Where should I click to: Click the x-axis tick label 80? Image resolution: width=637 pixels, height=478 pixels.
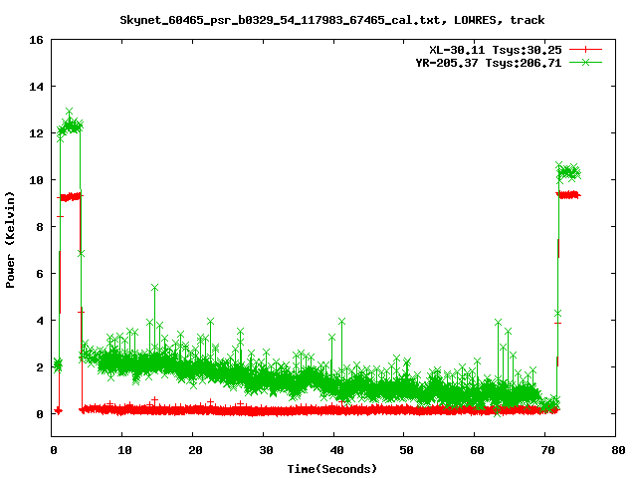[x=618, y=450]
